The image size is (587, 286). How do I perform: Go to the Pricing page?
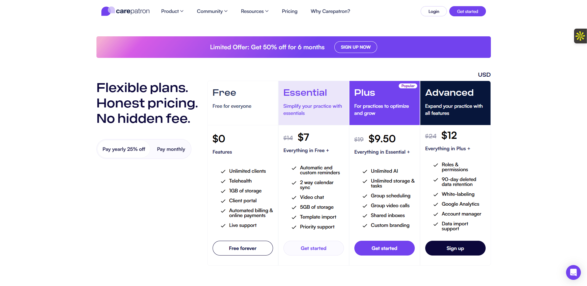coord(290,11)
